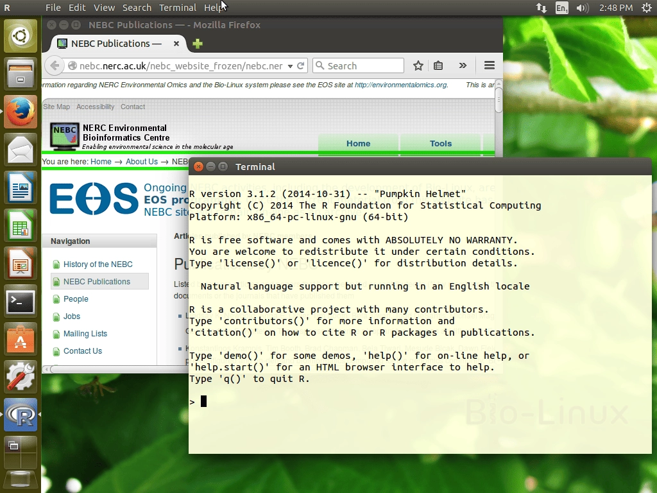Open the Contact Us navigation link

pyautogui.click(x=83, y=351)
